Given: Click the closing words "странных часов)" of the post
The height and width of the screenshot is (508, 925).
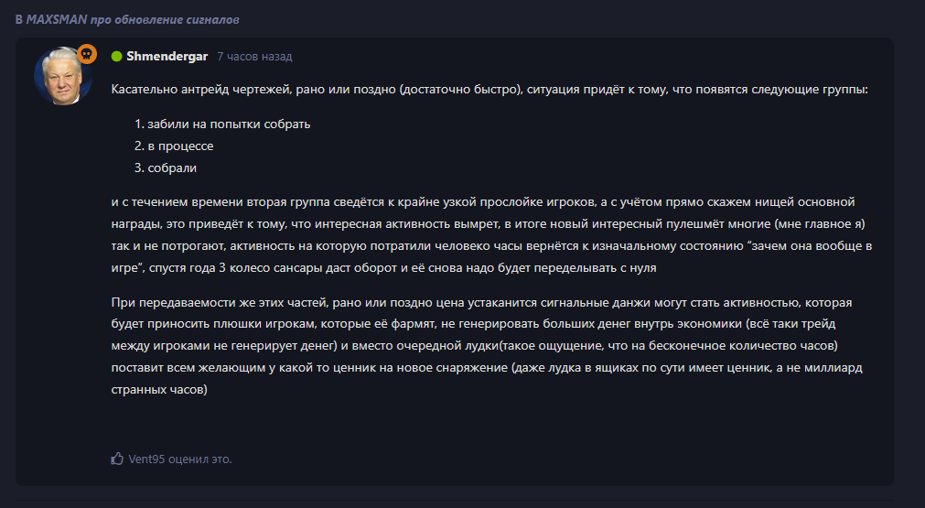Looking at the screenshot, I should click(160, 390).
